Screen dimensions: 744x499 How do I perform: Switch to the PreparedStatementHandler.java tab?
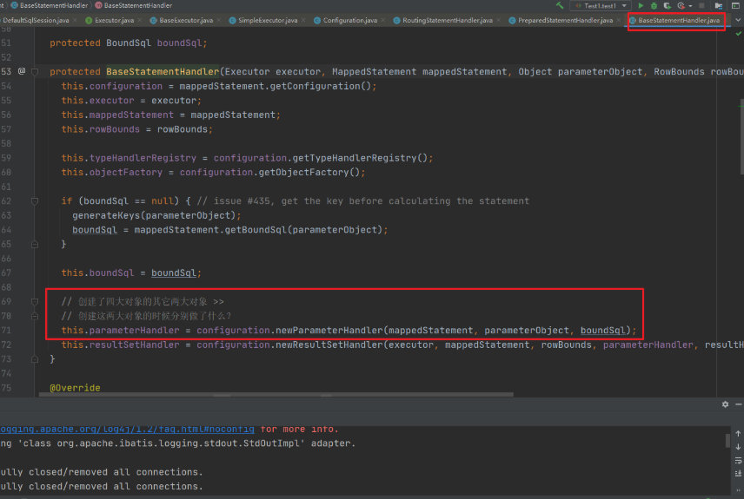tap(565, 20)
